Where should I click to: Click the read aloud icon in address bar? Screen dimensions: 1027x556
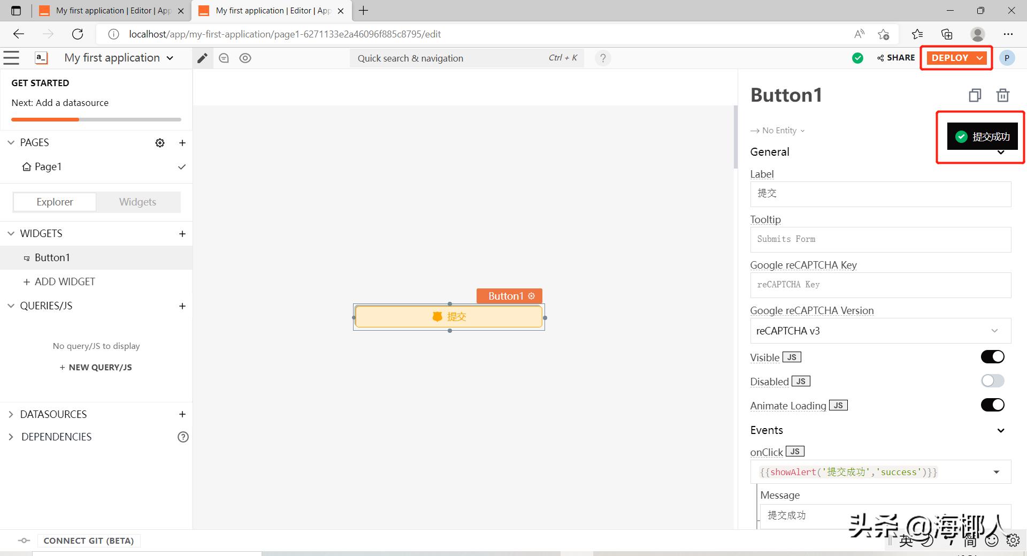tap(859, 34)
